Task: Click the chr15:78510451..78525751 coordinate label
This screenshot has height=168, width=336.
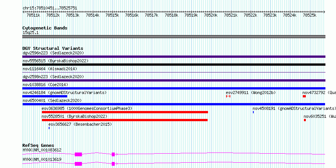Action: click(50, 8)
